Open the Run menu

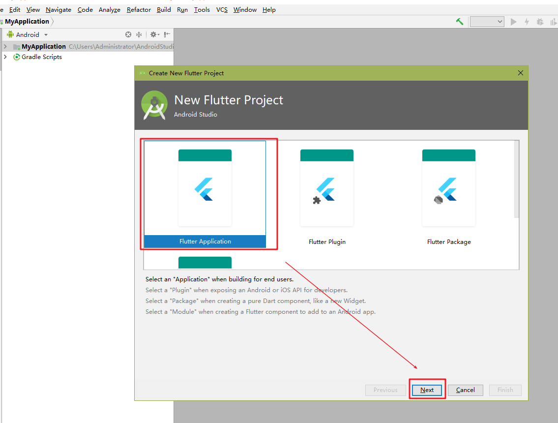(x=182, y=10)
